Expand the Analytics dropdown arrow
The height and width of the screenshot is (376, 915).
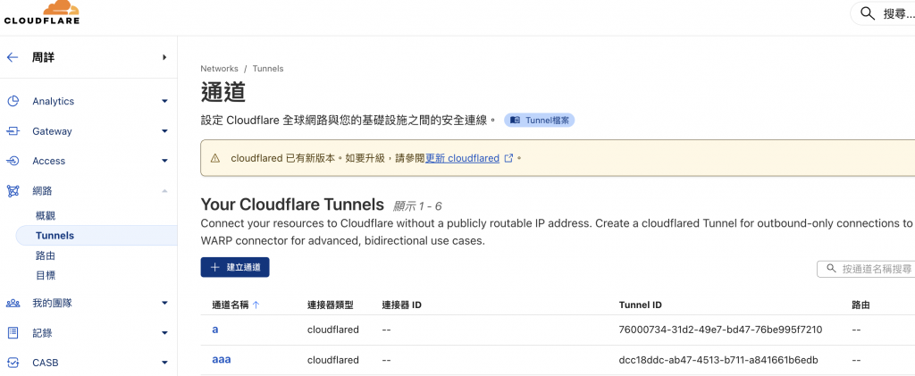[x=164, y=102]
